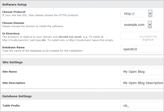The width and height of the screenshot is (164, 112).
Task: Click the bold Database Name label
Action: click(x=13, y=47)
